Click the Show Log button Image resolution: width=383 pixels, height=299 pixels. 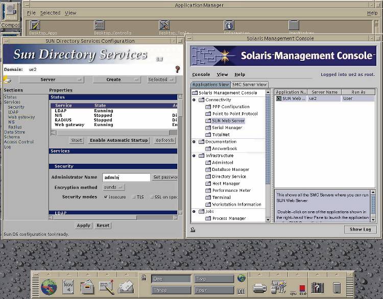pos(360,229)
